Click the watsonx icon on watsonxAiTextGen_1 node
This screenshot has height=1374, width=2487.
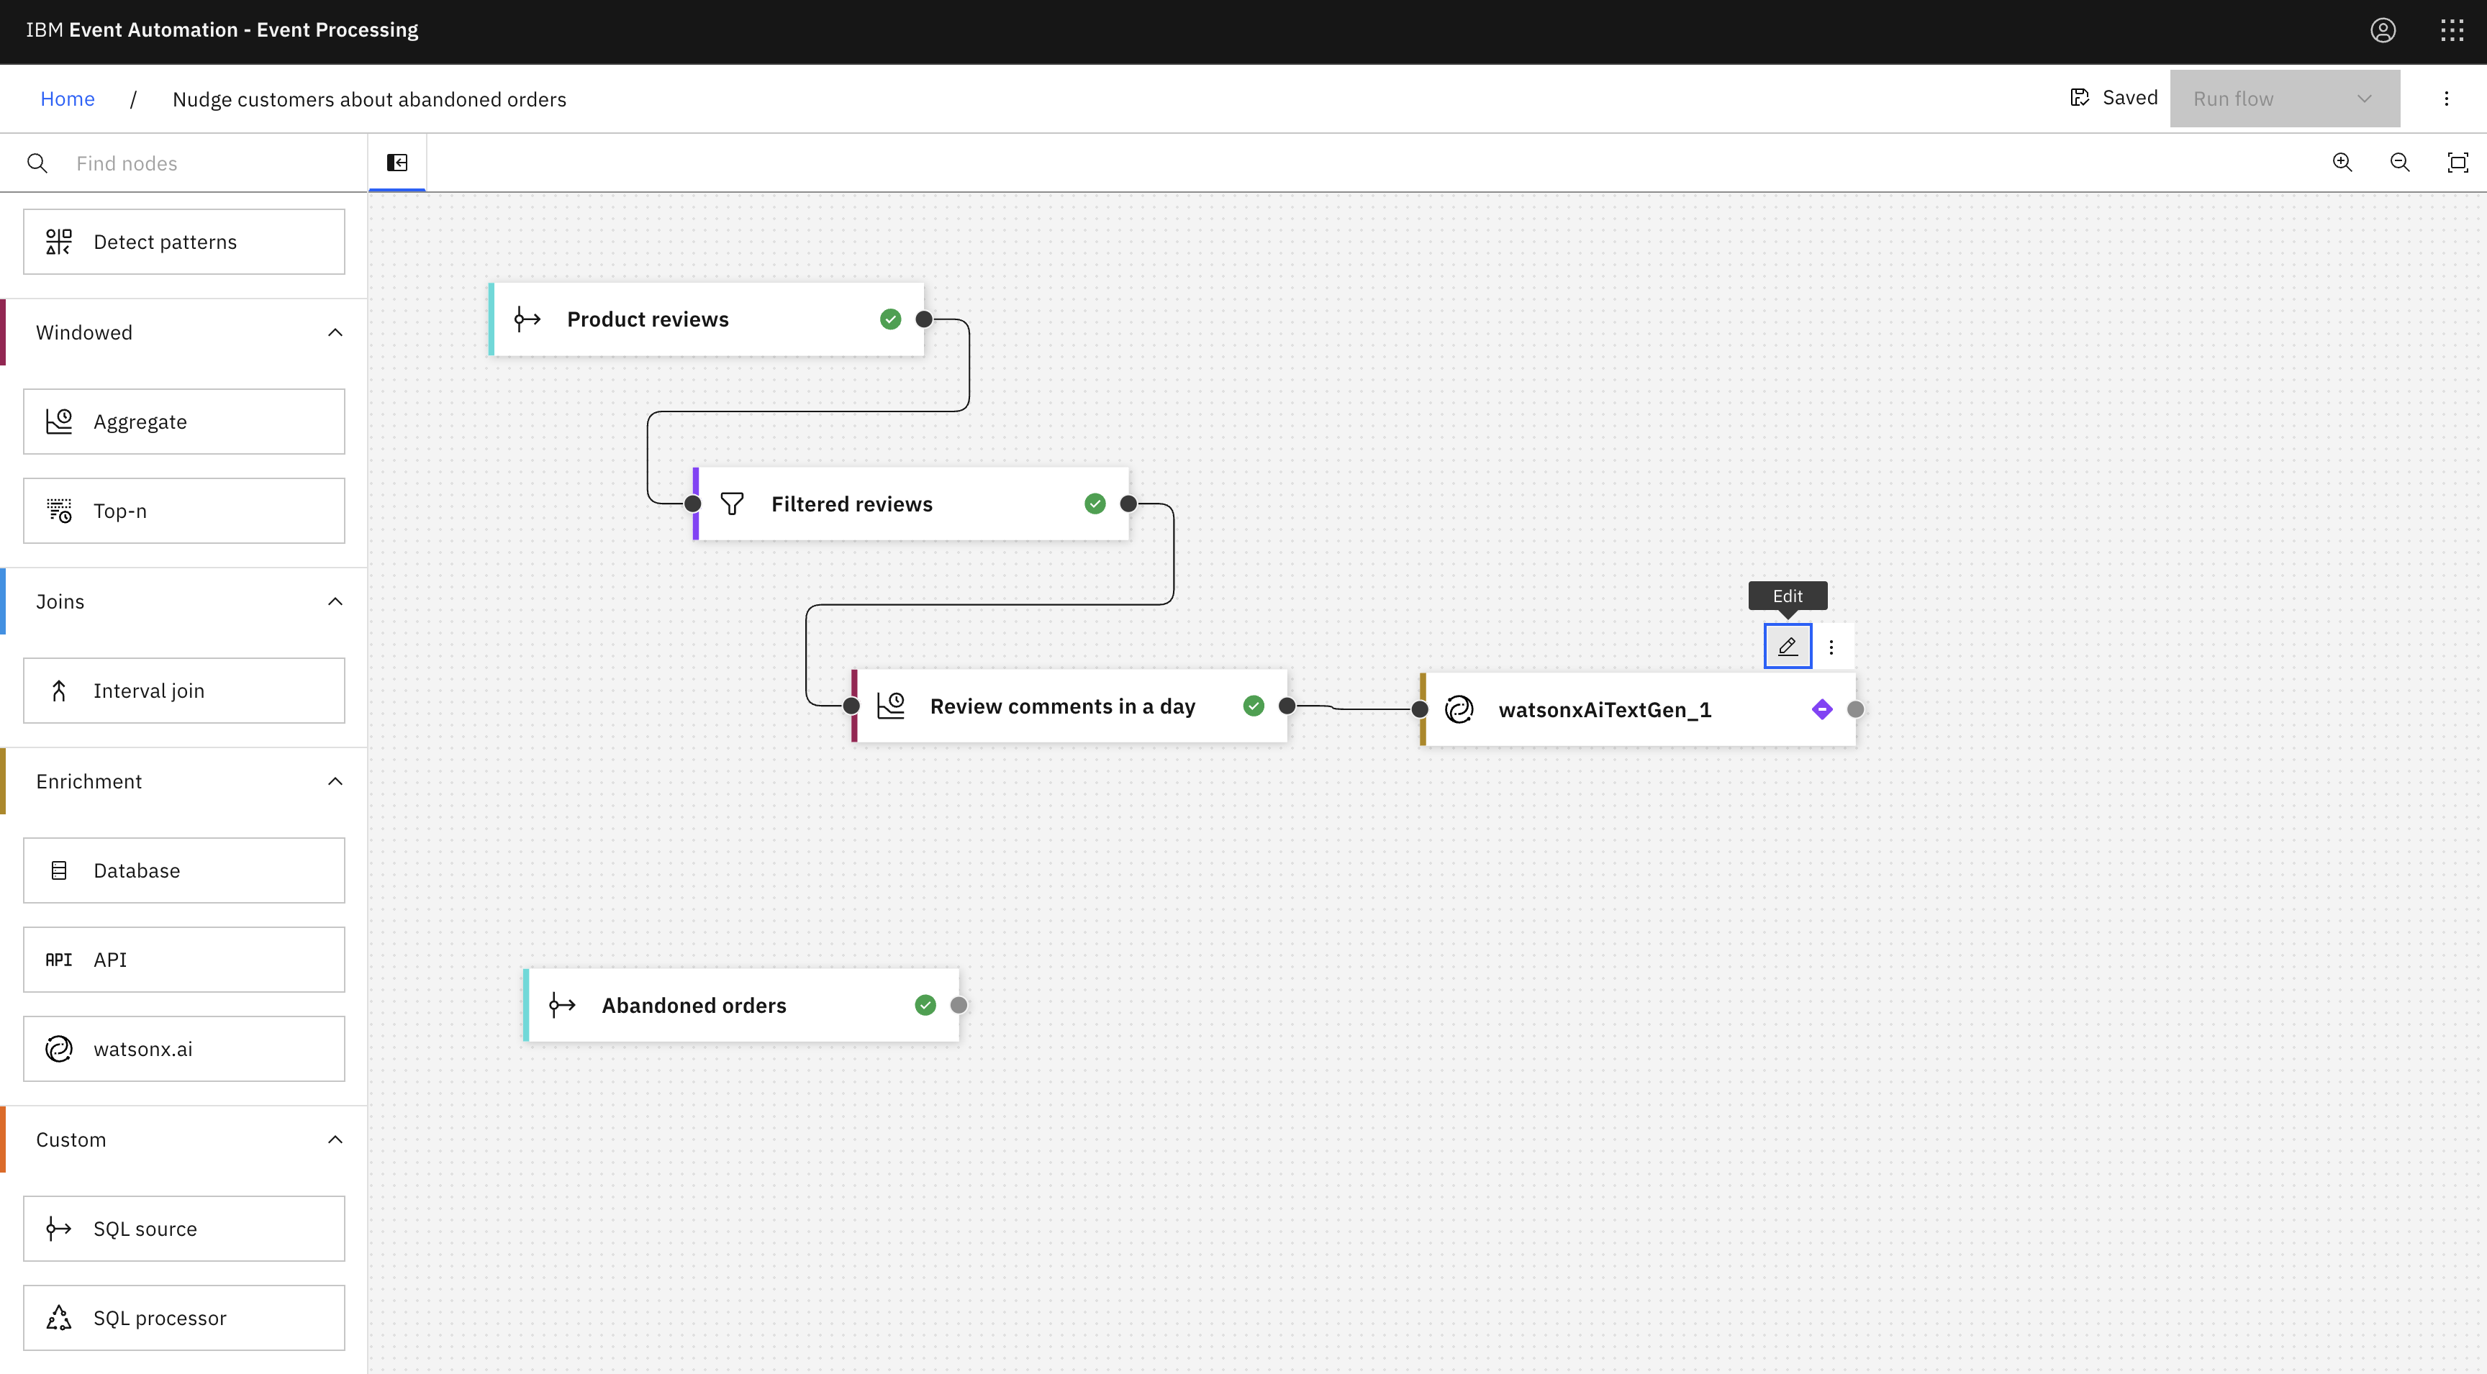click(1459, 709)
